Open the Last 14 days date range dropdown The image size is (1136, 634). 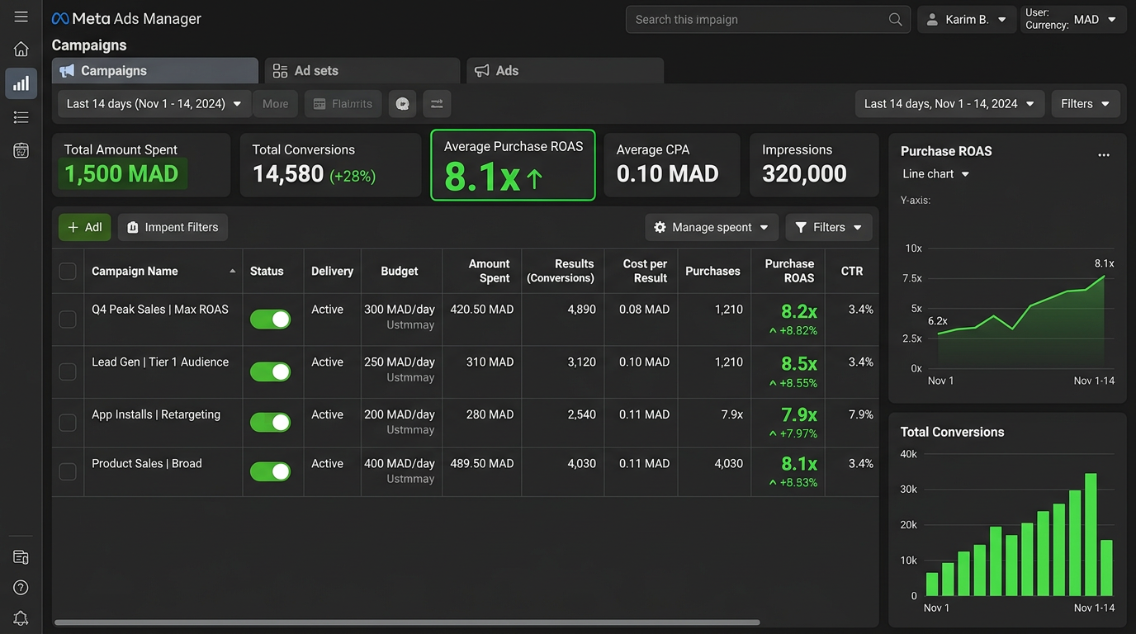pos(153,103)
